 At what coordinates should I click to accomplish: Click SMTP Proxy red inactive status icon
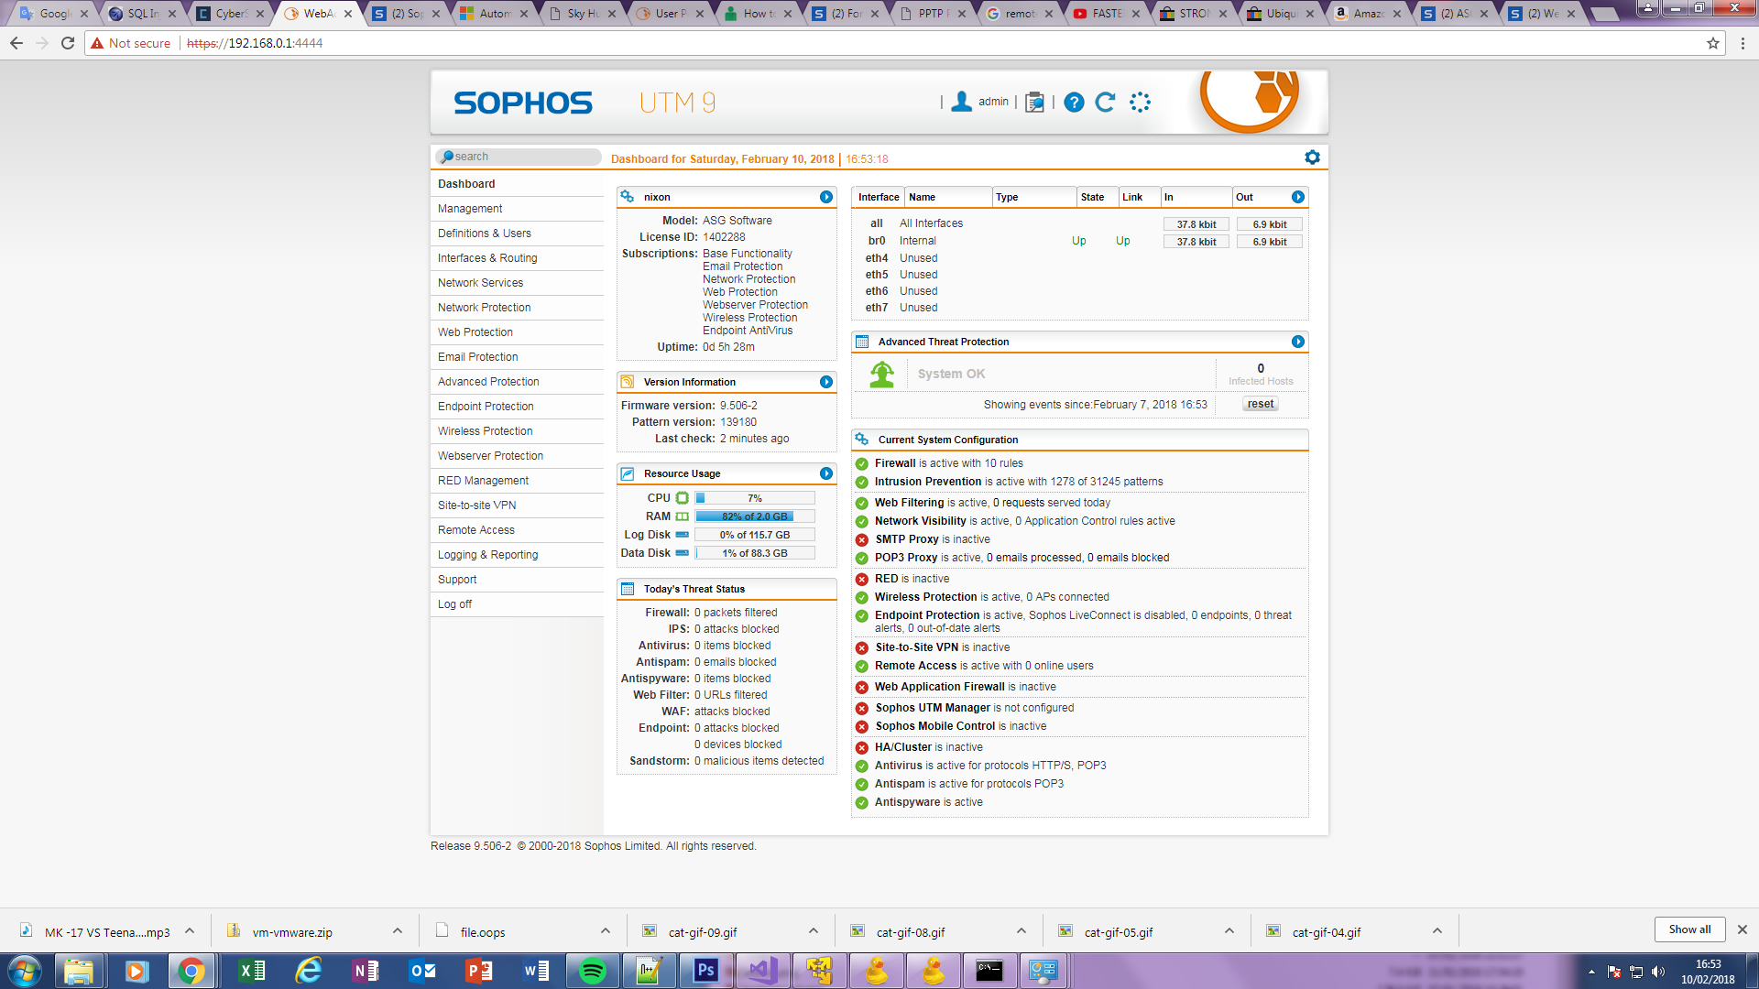click(862, 540)
